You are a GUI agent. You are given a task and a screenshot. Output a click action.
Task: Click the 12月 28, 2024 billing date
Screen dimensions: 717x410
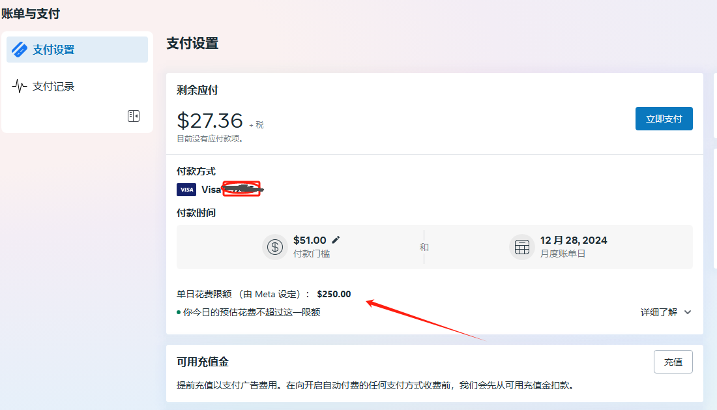[x=574, y=240]
